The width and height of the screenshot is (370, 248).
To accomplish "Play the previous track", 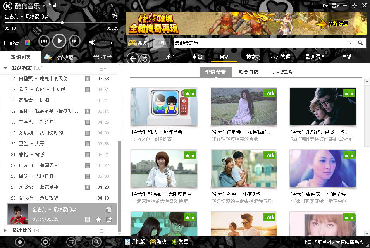I will [x=44, y=41].
